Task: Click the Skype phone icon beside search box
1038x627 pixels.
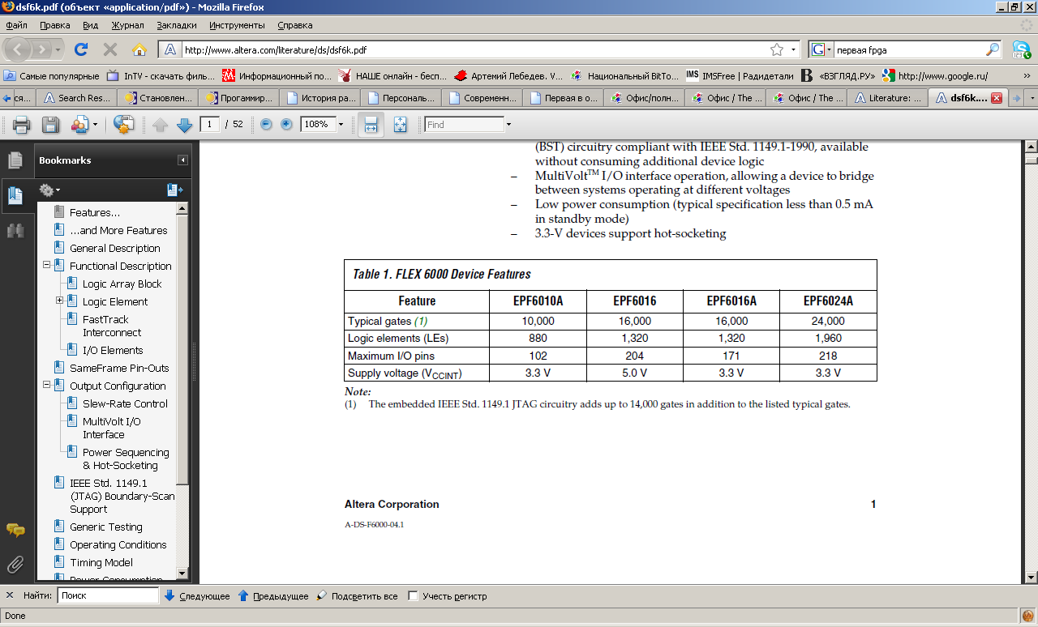Action: point(1021,49)
